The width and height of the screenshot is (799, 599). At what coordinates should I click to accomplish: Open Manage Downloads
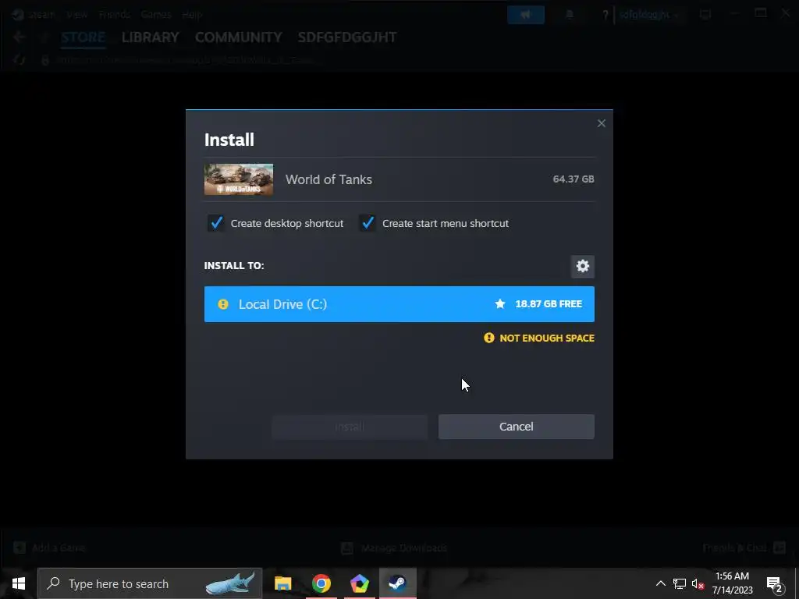tap(394, 548)
